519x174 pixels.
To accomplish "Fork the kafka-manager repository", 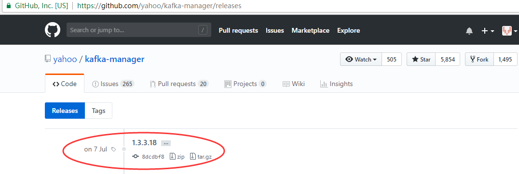I will coord(479,59).
